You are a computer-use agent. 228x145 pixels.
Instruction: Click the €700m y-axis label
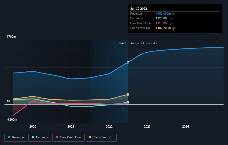[x=11, y=37]
